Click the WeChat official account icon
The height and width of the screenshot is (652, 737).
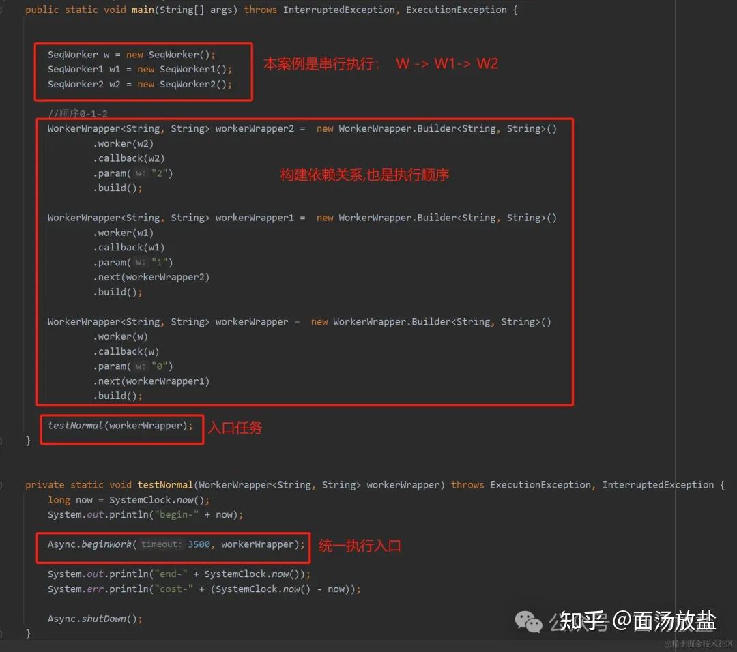[528, 621]
